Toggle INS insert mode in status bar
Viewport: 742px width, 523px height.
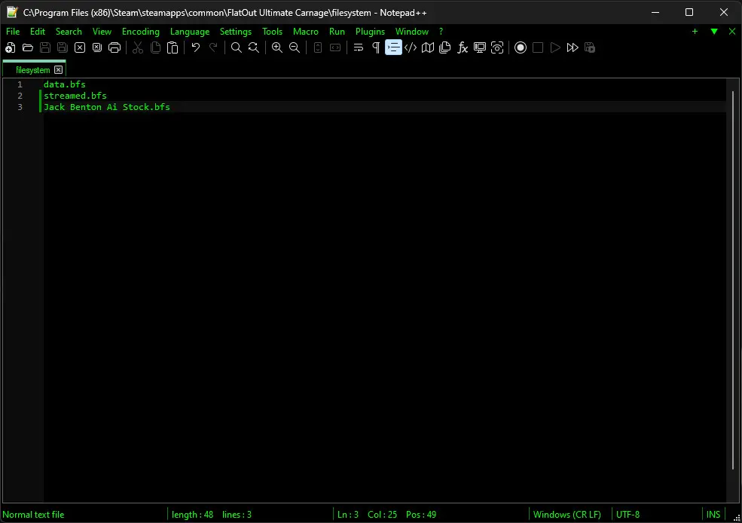(713, 515)
